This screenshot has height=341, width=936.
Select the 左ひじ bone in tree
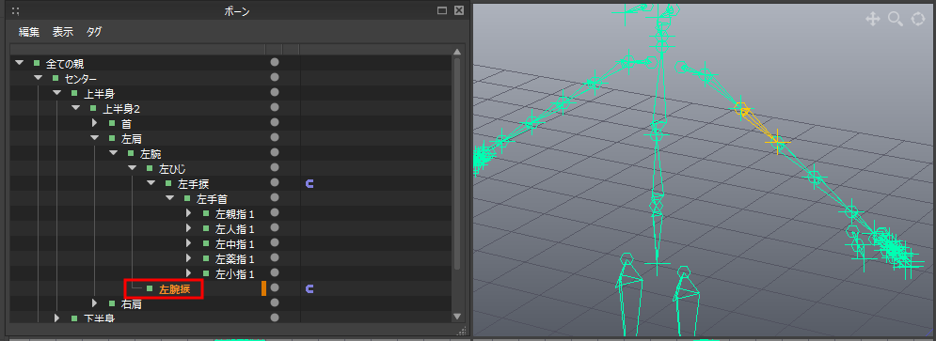172,169
